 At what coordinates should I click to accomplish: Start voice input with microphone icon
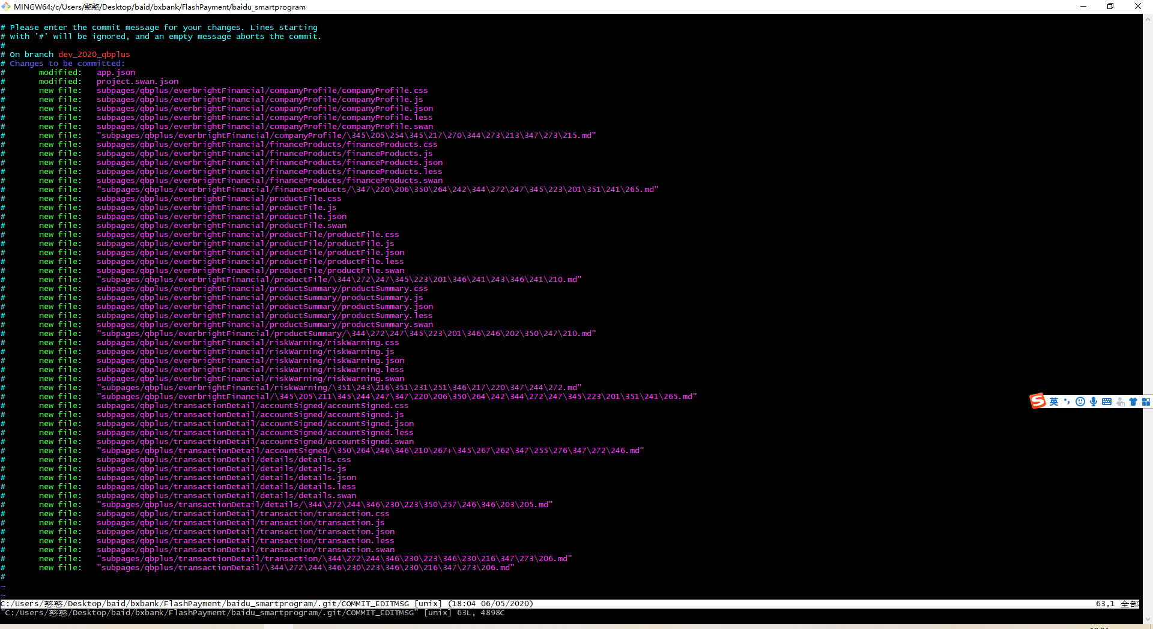(x=1094, y=402)
